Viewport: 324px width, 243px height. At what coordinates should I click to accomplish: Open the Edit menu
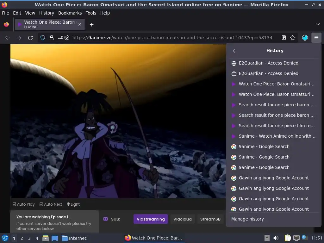click(x=17, y=13)
